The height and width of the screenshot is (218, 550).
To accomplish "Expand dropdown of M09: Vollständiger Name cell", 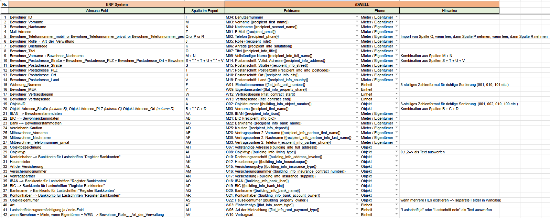I will [x=357, y=55].
